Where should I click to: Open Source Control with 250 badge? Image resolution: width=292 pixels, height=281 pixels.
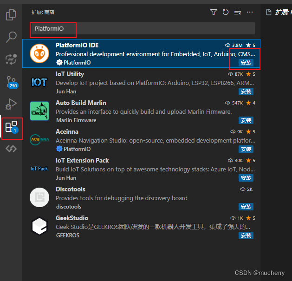(12, 82)
